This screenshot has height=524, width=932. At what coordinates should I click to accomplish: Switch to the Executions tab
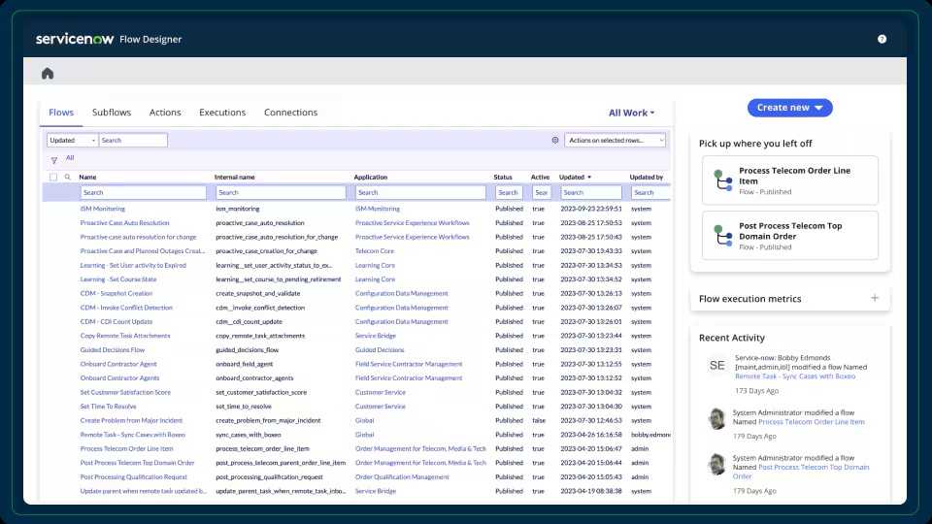pyautogui.click(x=222, y=113)
